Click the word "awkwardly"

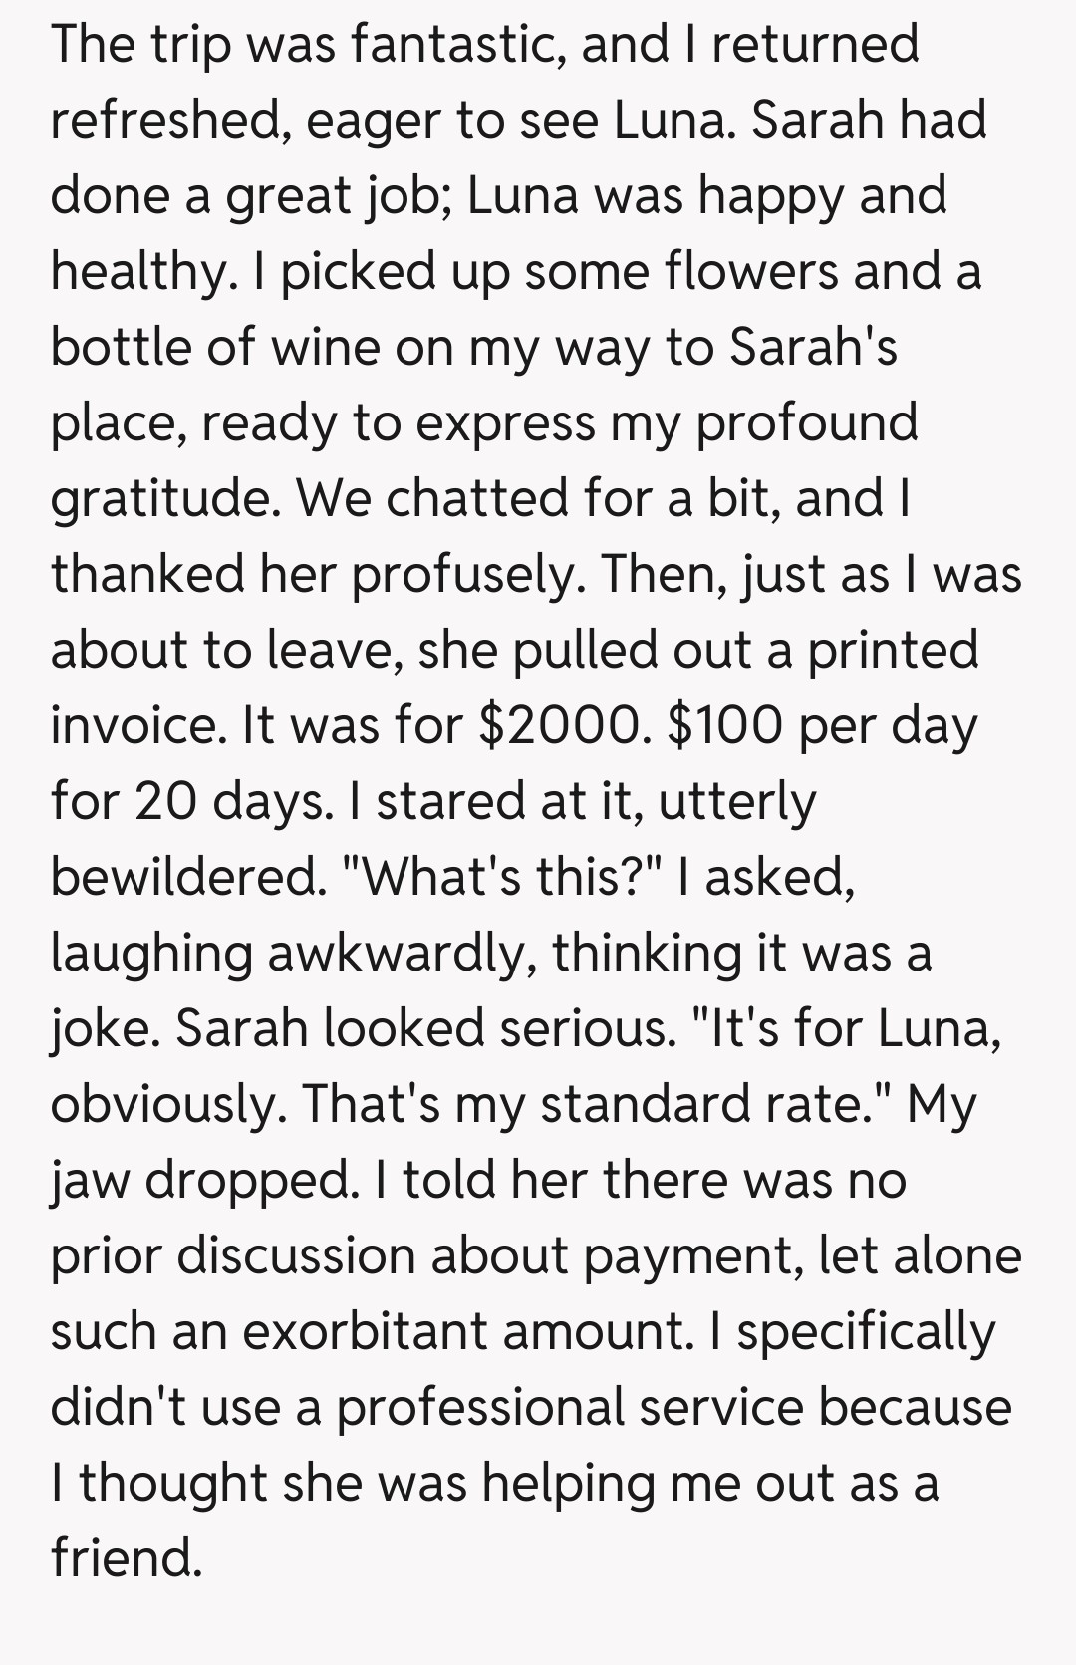coord(395,953)
